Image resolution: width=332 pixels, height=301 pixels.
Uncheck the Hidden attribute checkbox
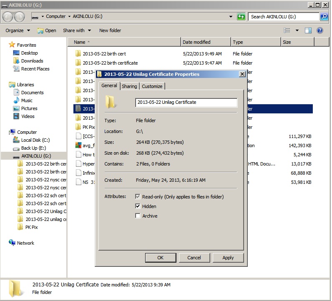tap(138, 206)
